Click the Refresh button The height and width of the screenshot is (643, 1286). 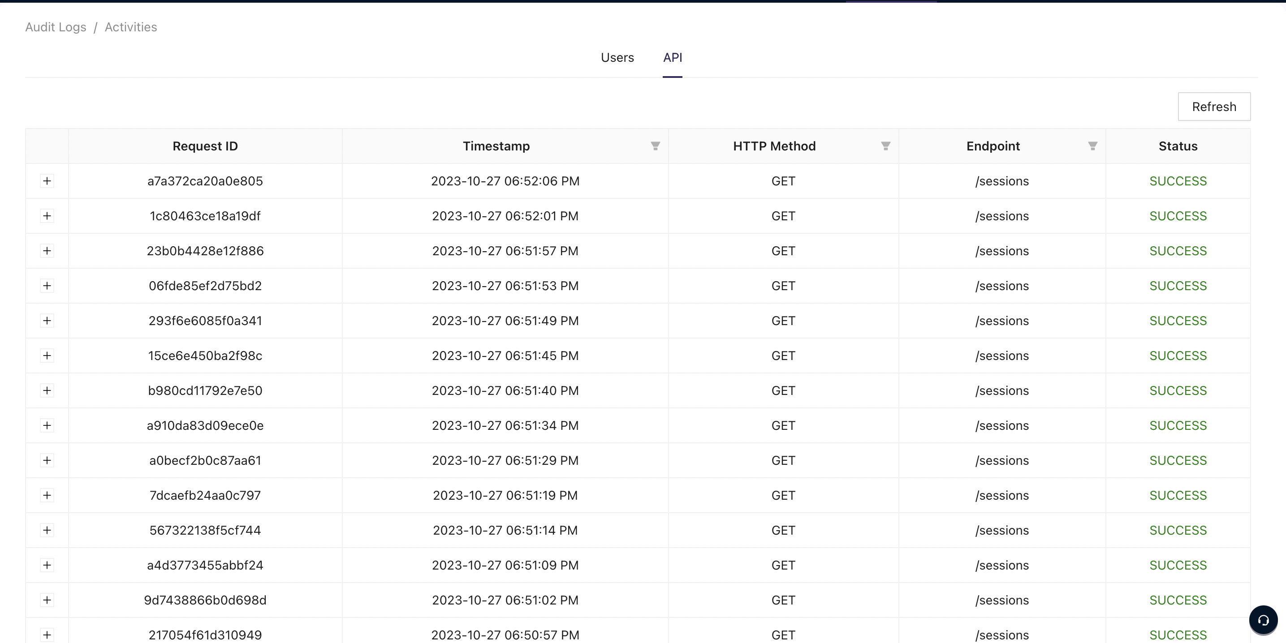click(1213, 106)
